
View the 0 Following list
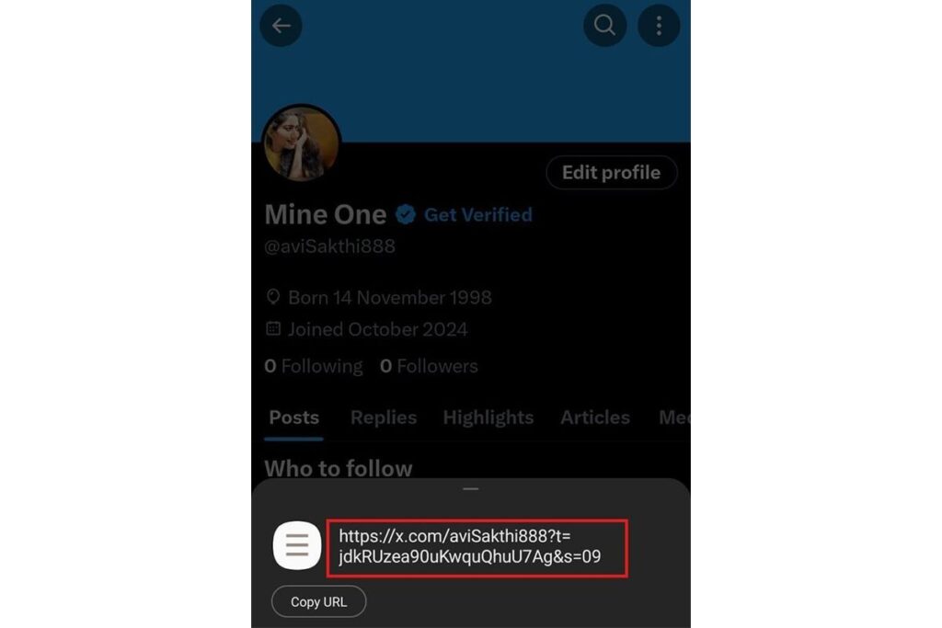point(314,366)
